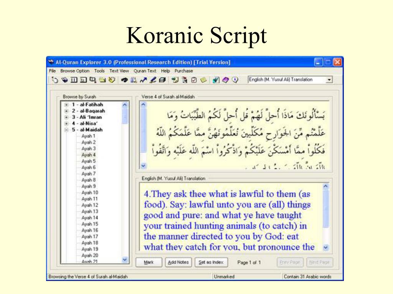Open the Help menu
This screenshot has height=294, width=393.
pyautogui.click(x=165, y=71)
